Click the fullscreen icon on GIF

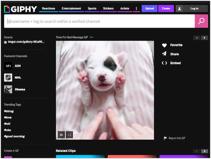69,135
